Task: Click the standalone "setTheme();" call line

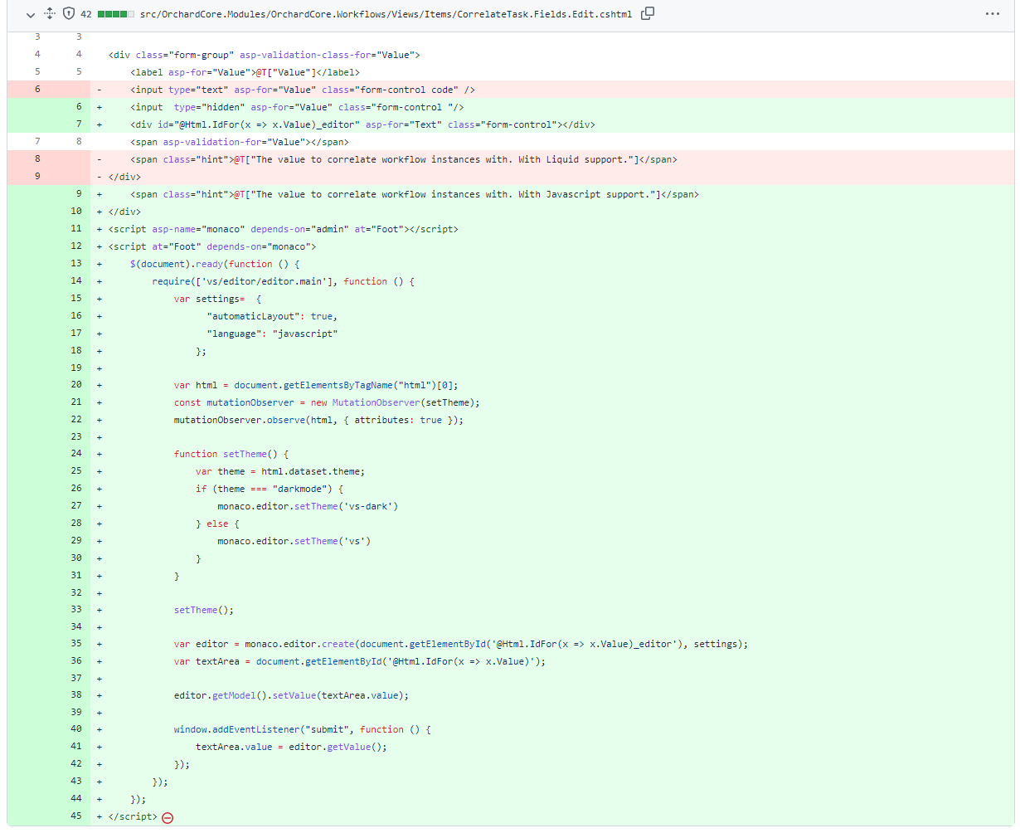Action: 511,610
